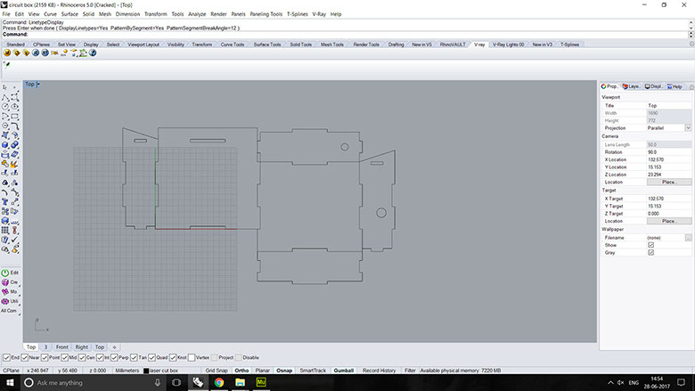The image size is (695, 391).
Task: Click Record History in the status bar
Action: point(379,371)
